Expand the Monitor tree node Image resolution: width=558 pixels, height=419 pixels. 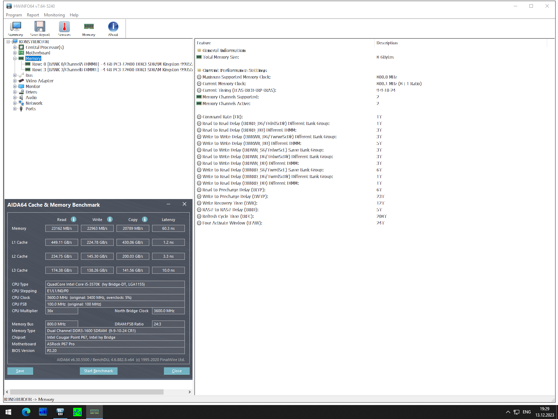click(x=15, y=86)
